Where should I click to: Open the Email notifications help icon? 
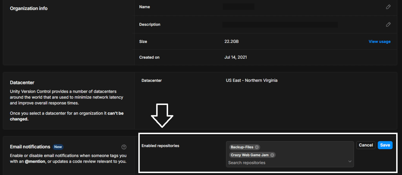tap(124, 147)
